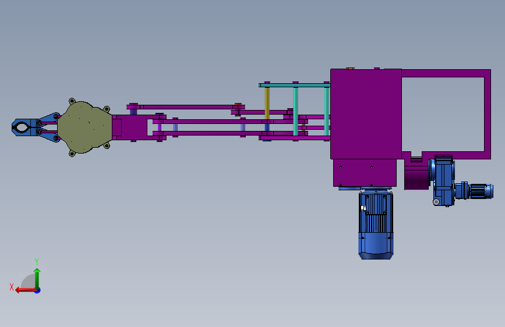Viewport: 505px width, 327px height.
Task: Click the blue Z axis dot on the triad
Action: click(38, 290)
